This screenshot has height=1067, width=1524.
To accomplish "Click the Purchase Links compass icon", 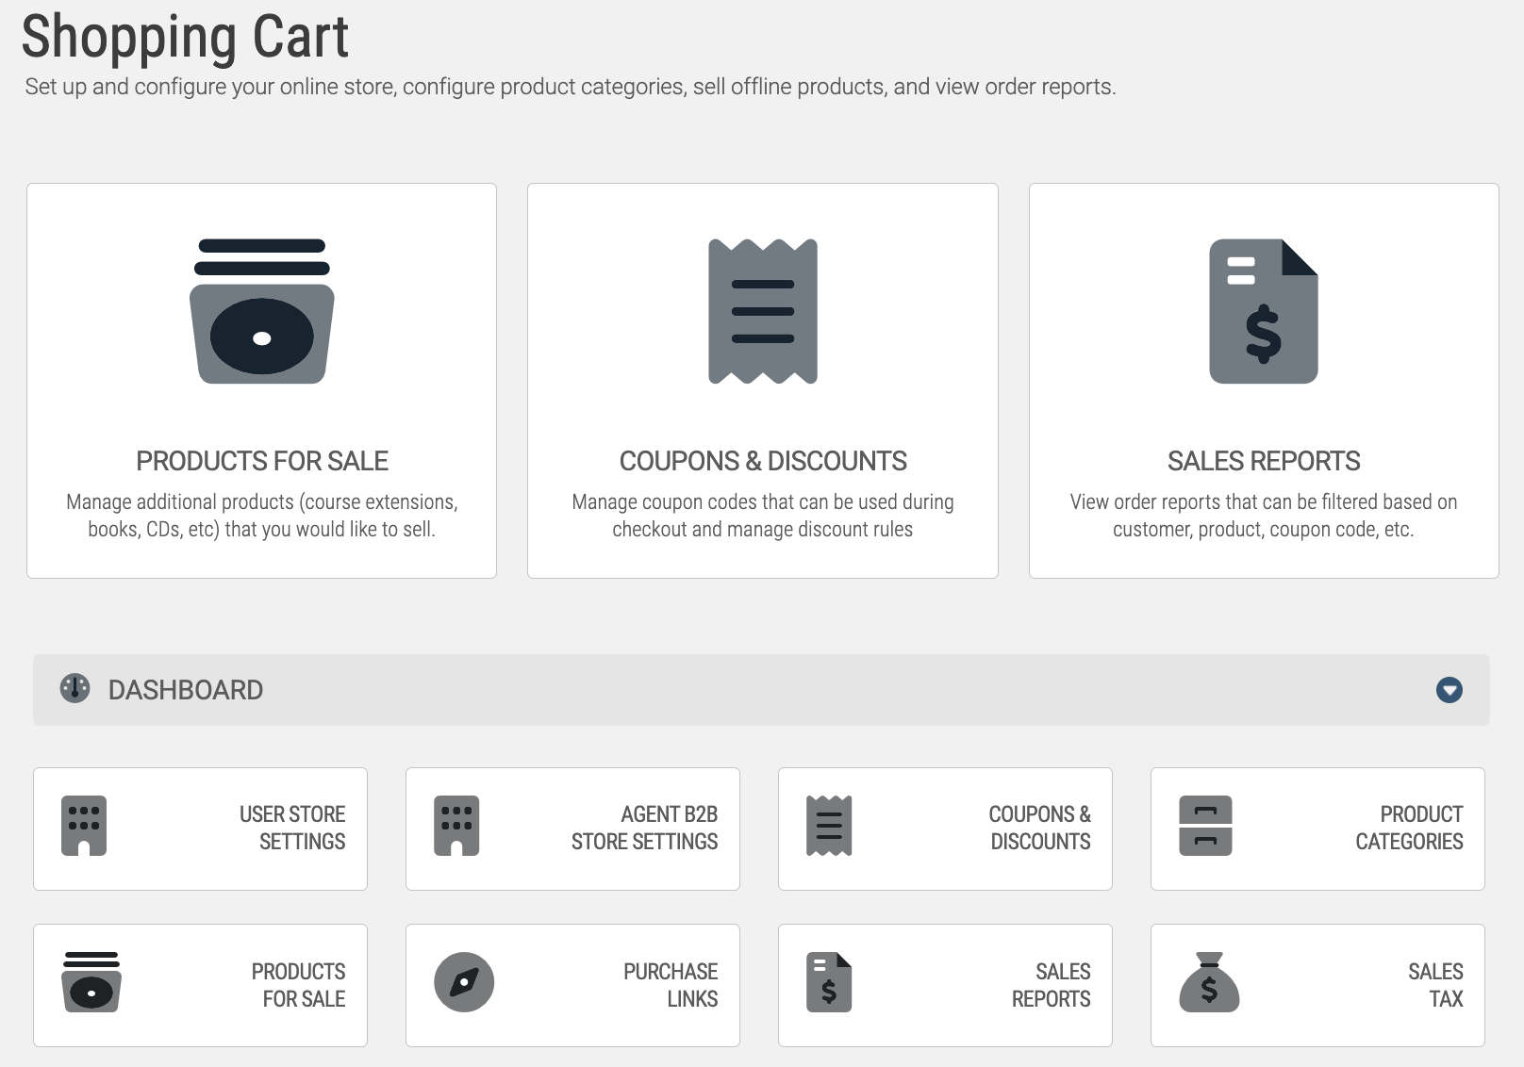I will pyautogui.click(x=464, y=982).
